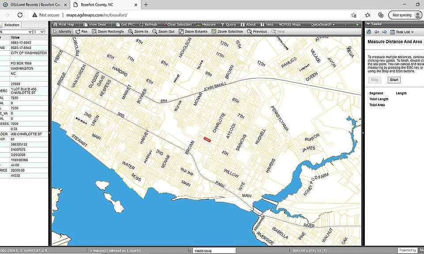Click the browser address bar
This screenshot has width=424, height=254.
(189, 15)
